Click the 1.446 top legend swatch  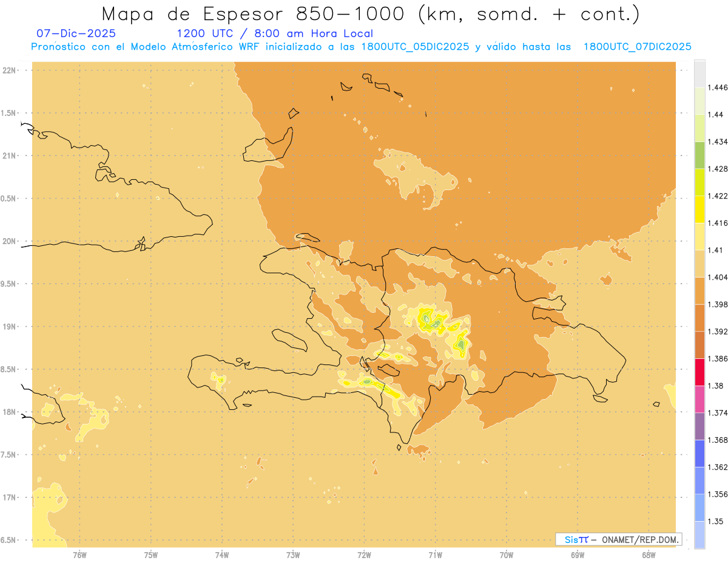point(699,73)
